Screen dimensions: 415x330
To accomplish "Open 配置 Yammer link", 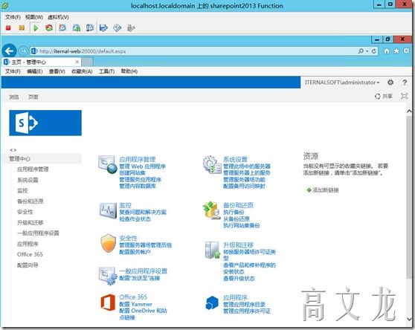I will (136, 304).
